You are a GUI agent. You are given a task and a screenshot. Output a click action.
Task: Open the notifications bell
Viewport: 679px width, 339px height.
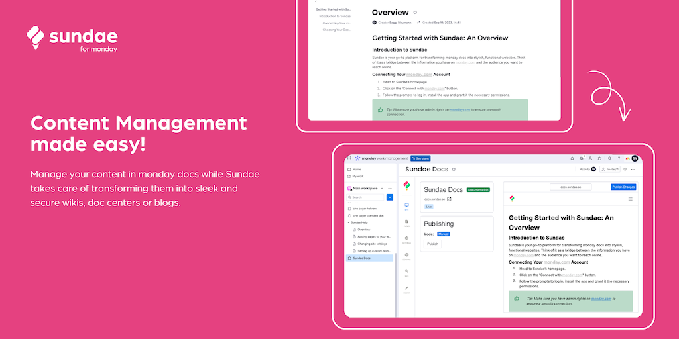coord(572,158)
